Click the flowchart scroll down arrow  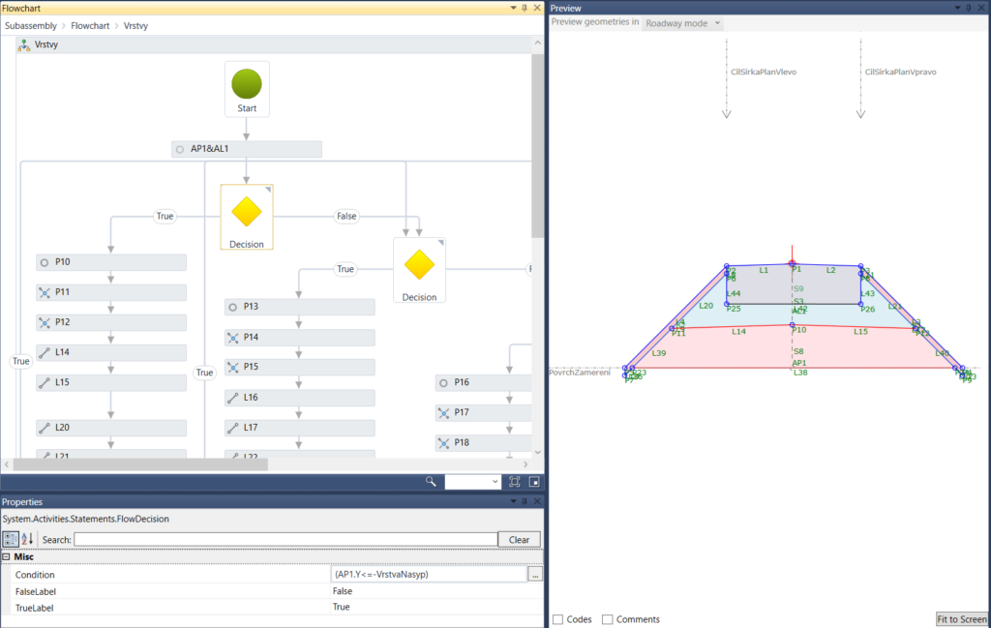tap(538, 452)
